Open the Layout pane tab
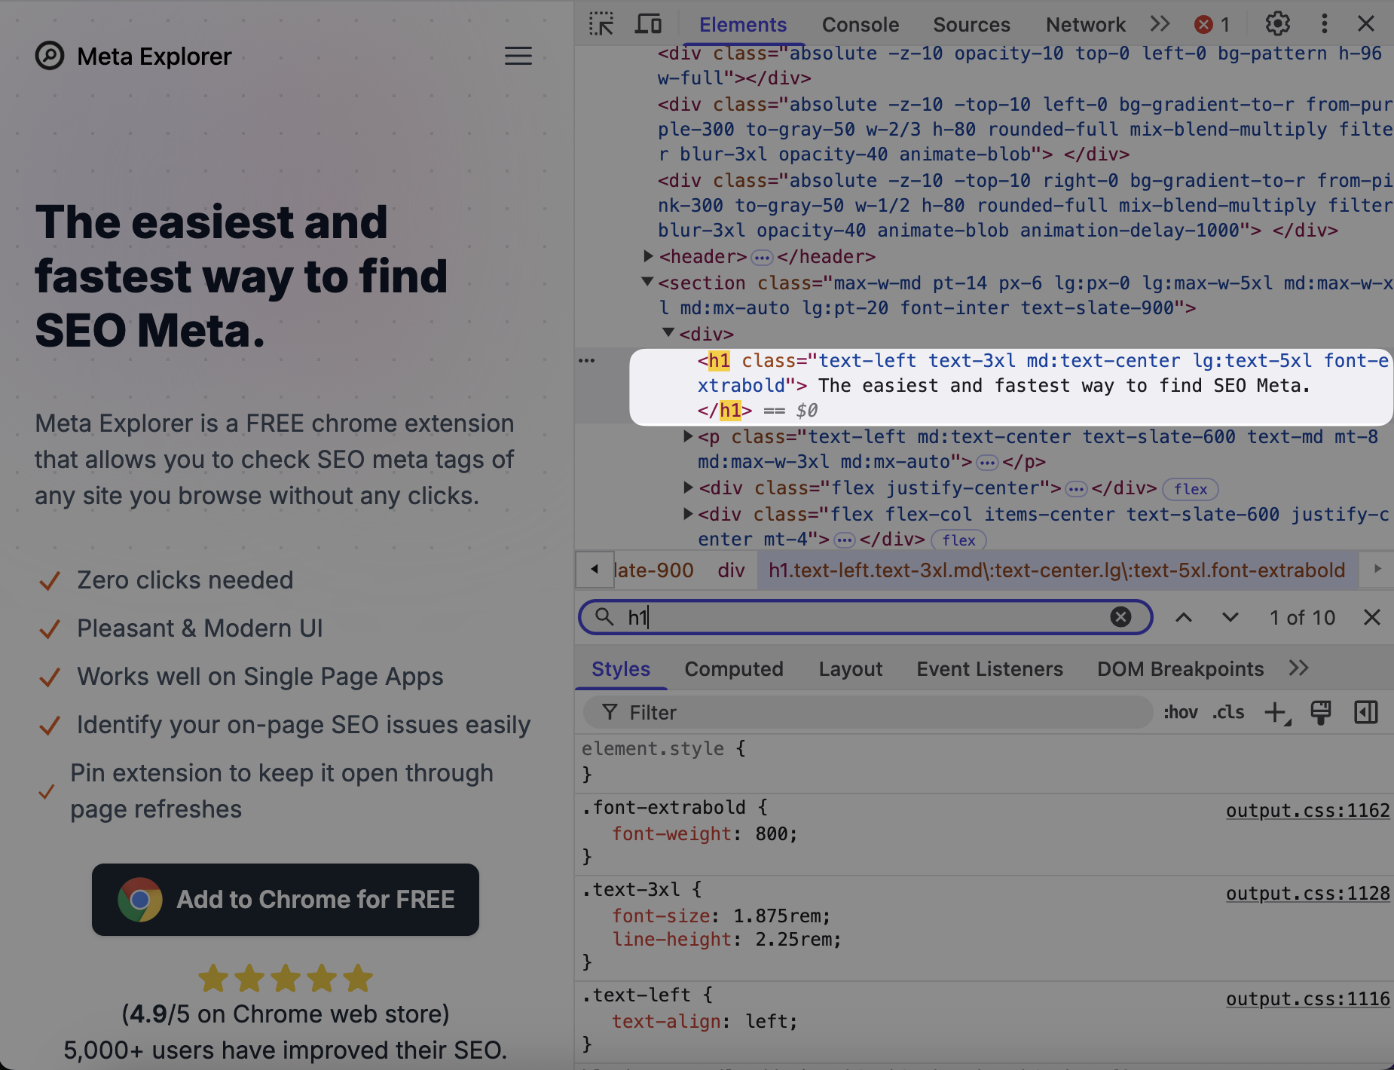The image size is (1394, 1070). (851, 669)
